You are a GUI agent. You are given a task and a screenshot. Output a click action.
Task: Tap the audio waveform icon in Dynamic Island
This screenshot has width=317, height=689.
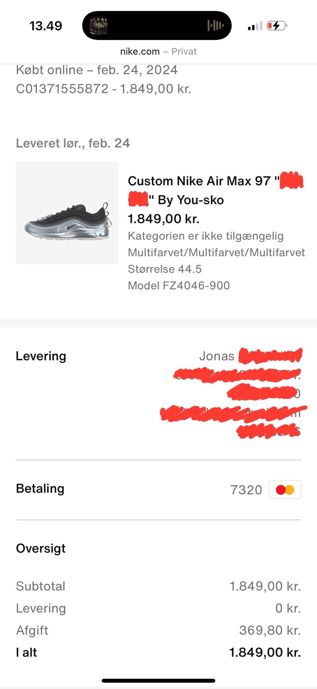point(215,25)
